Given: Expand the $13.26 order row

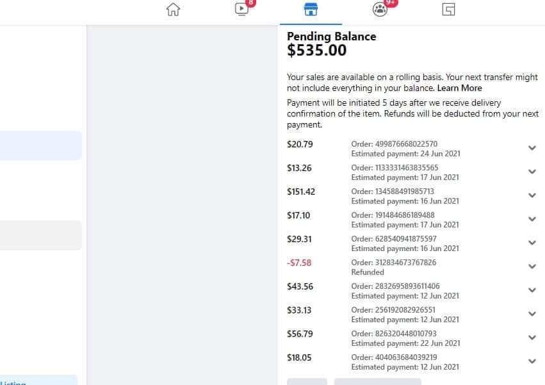Looking at the screenshot, I should [532, 172].
